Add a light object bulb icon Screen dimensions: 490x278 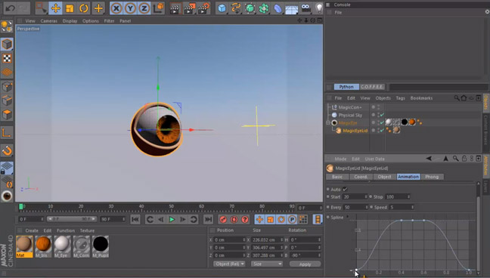[318, 8]
